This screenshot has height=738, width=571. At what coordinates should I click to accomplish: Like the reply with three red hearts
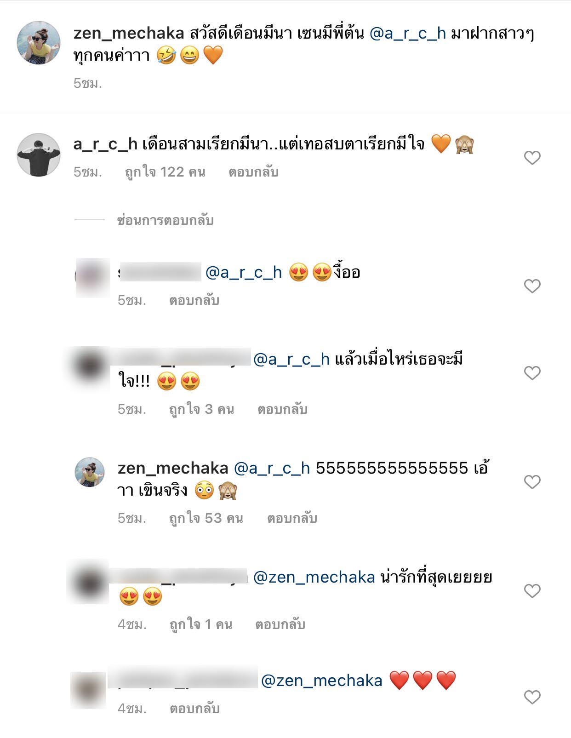point(532,698)
